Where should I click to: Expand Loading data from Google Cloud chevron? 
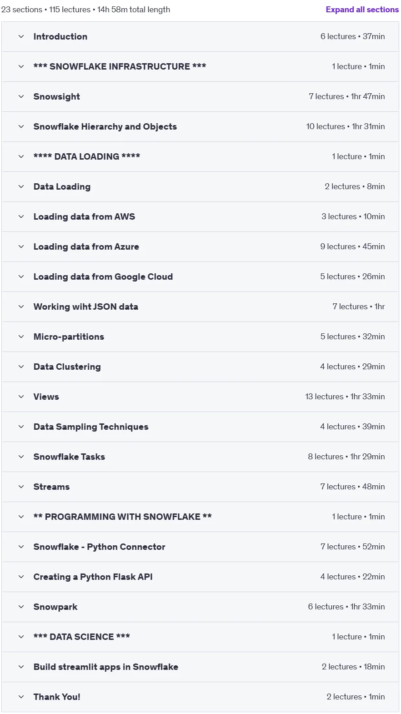coord(21,277)
